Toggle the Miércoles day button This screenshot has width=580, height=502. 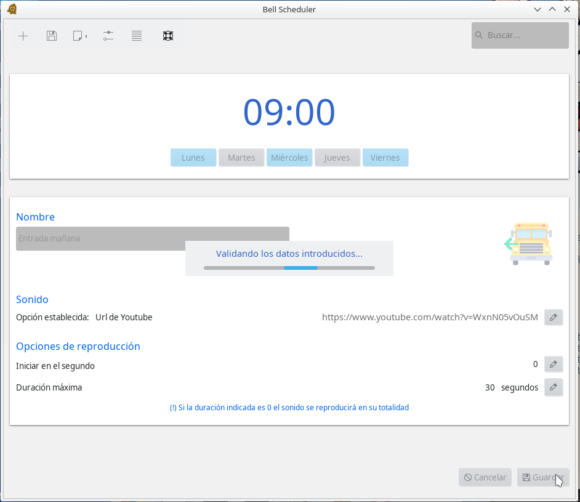click(x=289, y=158)
